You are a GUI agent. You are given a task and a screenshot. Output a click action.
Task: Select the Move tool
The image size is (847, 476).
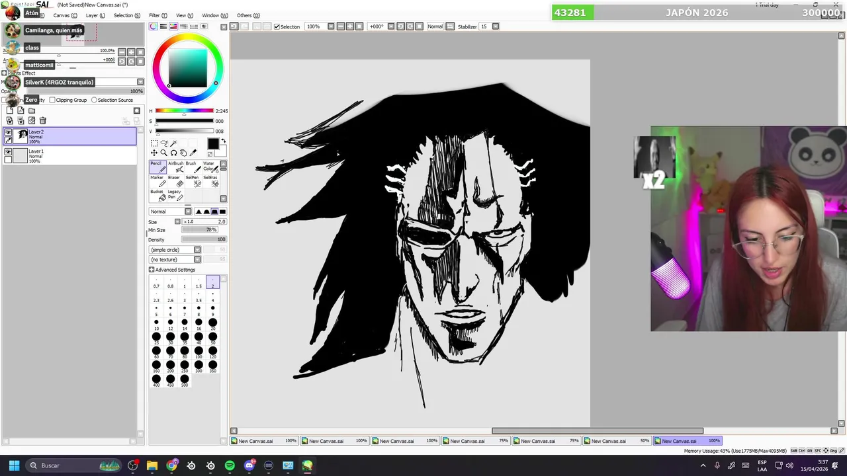(x=154, y=153)
